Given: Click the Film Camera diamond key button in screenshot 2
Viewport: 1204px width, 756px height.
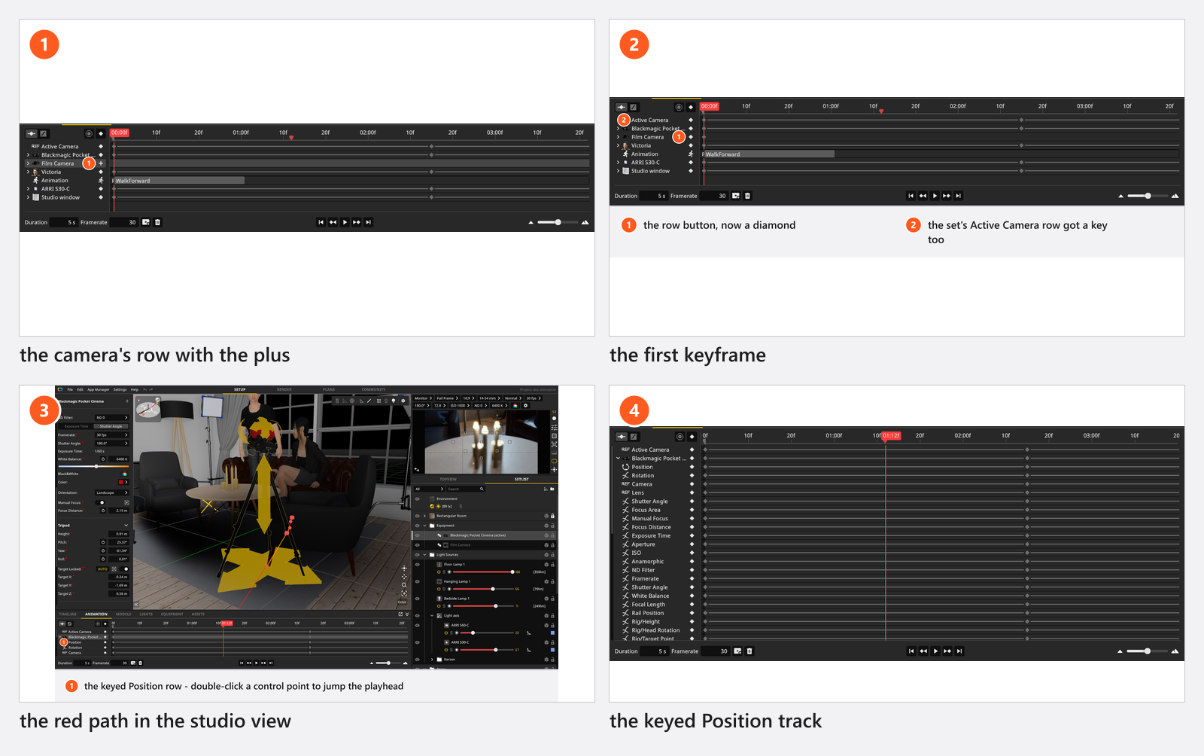Looking at the screenshot, I should click(691, 137).
